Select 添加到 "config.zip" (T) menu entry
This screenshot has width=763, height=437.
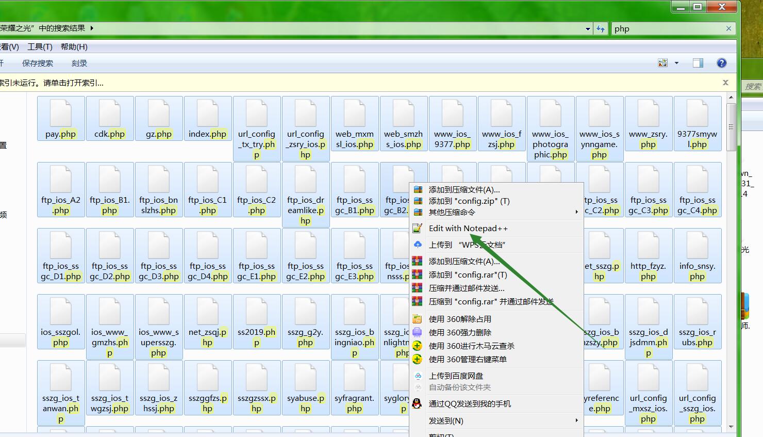tap(469, 201)
